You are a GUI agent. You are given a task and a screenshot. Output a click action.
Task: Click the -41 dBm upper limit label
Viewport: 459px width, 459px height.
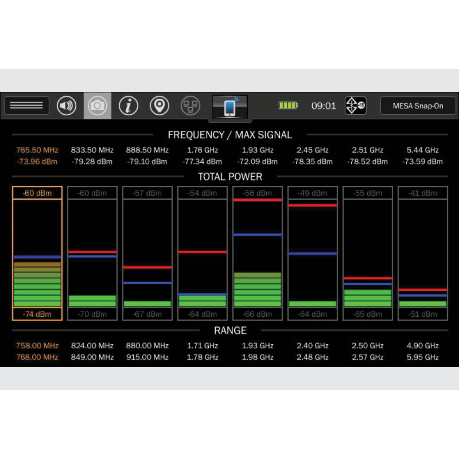click(x=423, y=193)
